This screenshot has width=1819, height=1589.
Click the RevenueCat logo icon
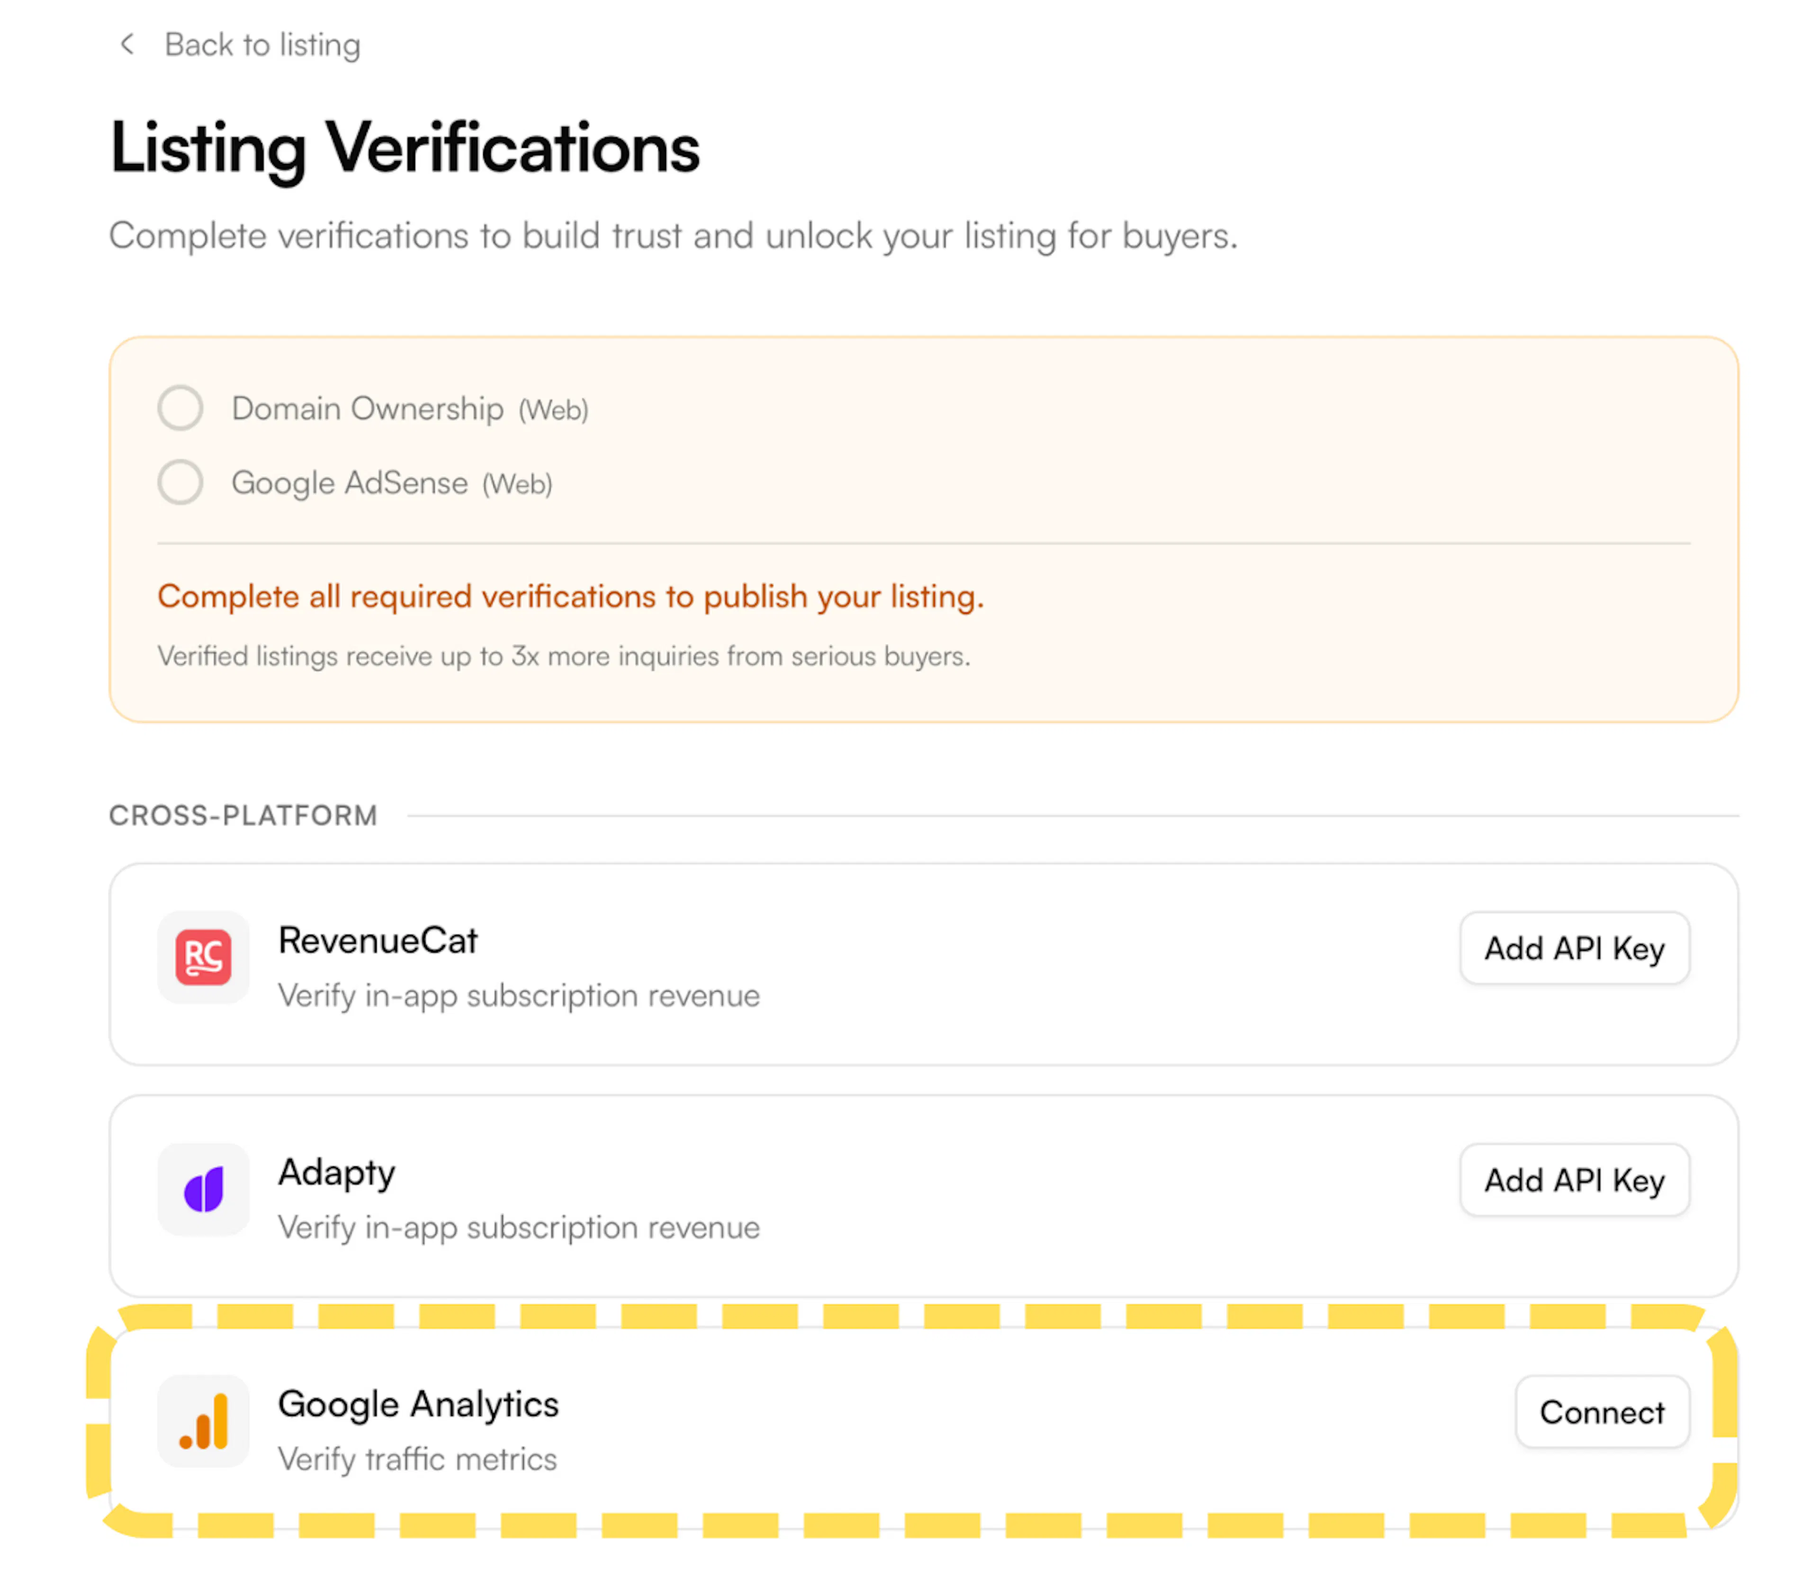203,957
